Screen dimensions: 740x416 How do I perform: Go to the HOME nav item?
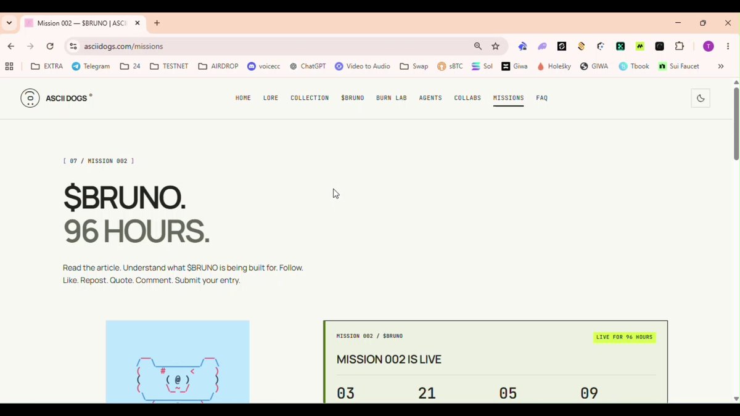(x=243, y=98)
